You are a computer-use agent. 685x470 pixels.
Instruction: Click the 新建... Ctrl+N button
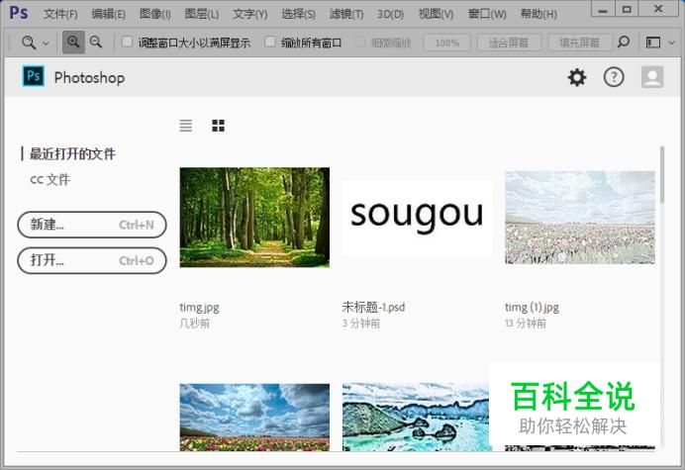tap(92, 225)
